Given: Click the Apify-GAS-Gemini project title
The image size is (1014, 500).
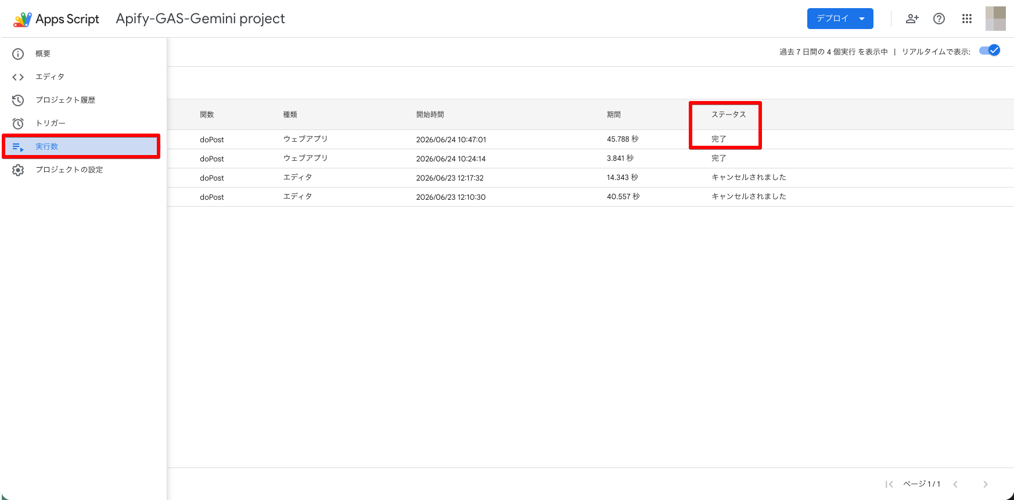Looking at the screenshot, I should pos(200,19).
